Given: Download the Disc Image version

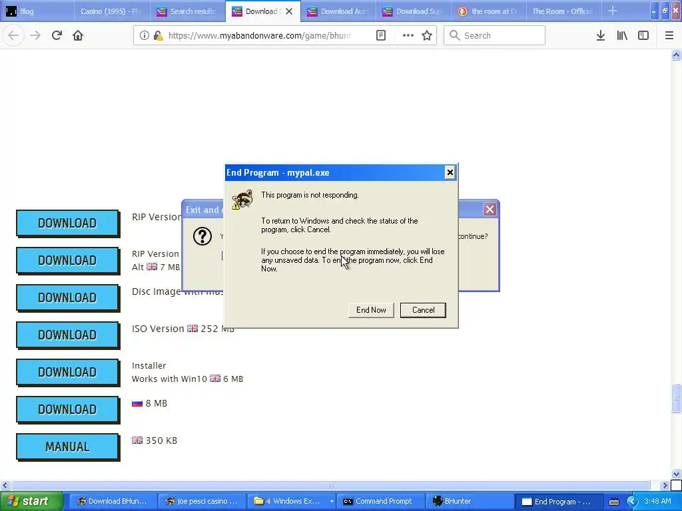Looking at the screenshot, I should pyautogui.click(x=67, y=297).
